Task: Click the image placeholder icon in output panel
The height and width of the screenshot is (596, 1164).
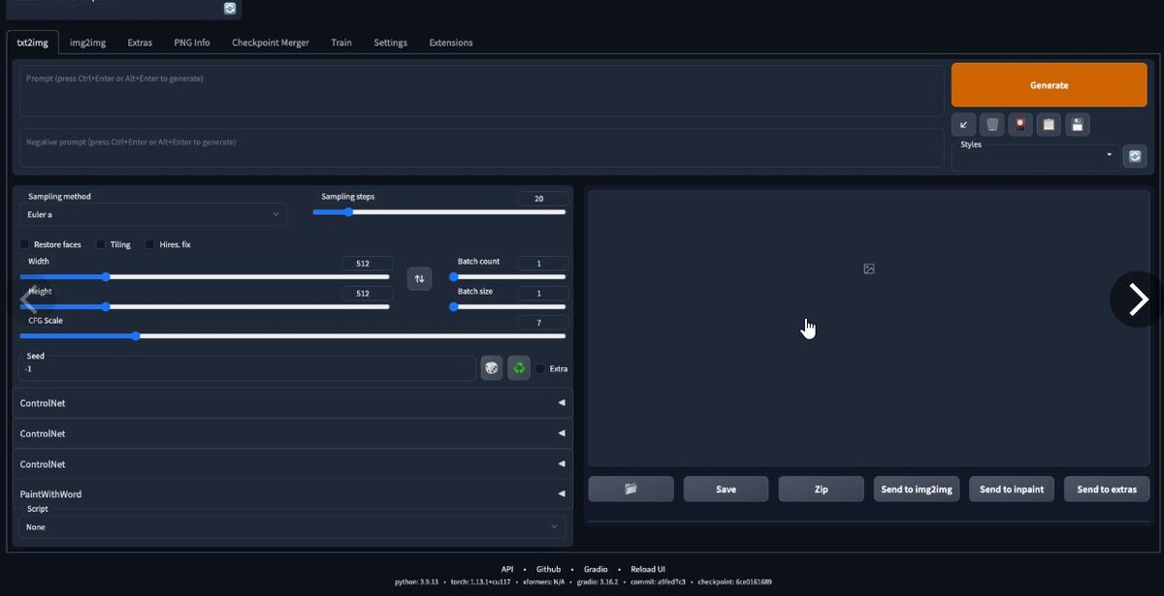Action: (869, 268)
